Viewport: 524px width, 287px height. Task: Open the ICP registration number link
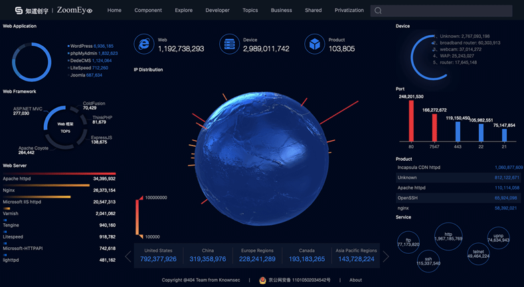[300, 280]
